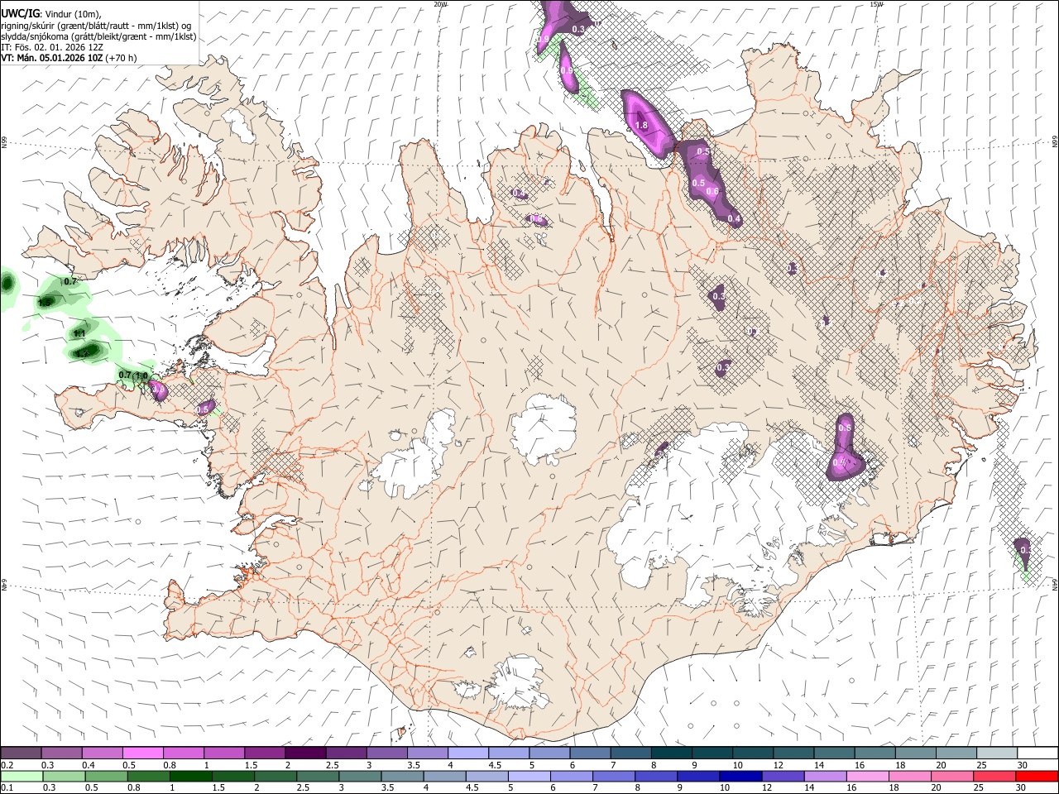Click the 'rigning/skúrir' legend description line
The image size is (1059, 794).
pyautogui.click(x=98, y=26)
